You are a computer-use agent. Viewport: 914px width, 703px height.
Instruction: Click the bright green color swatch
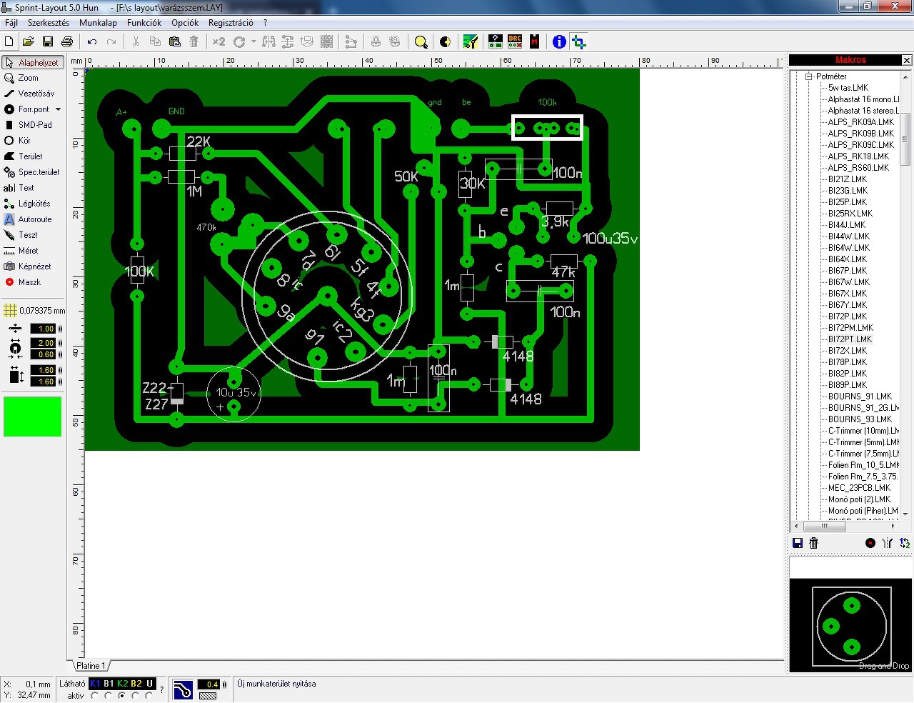coord(33,417)
